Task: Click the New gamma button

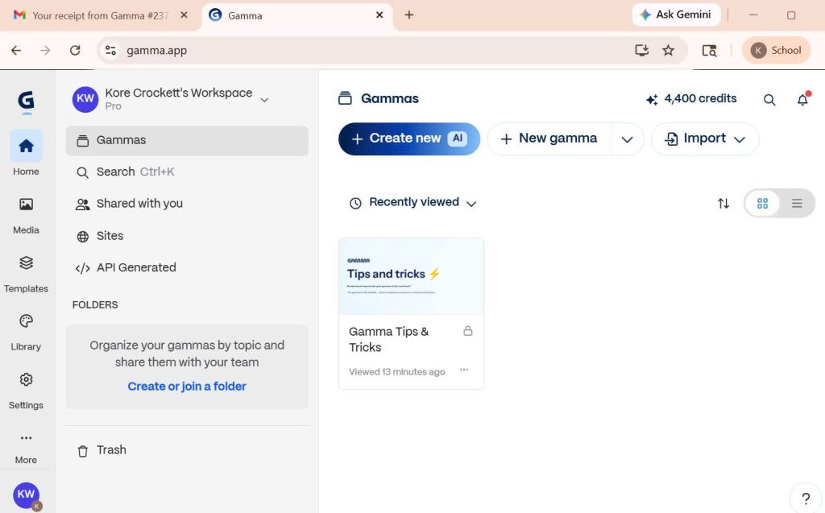Action: pyautogui.click(x=549, y=139)
